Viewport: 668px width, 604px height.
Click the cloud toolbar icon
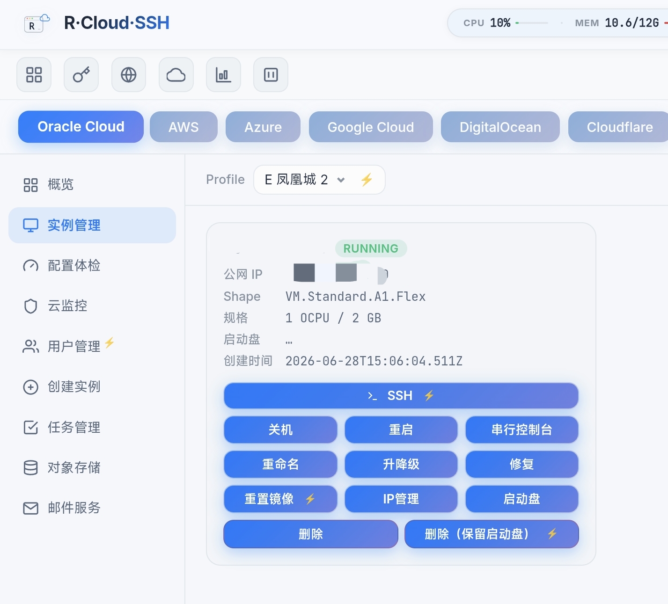[x=176, y=75]
